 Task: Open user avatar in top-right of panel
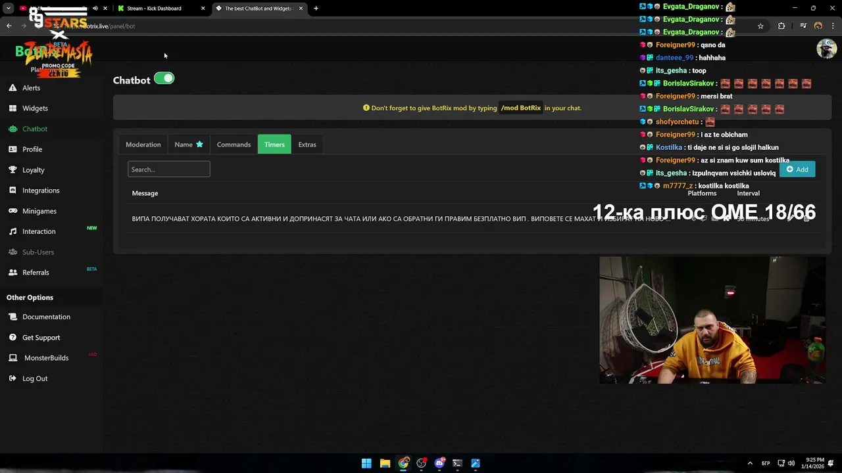coord(826,49)
